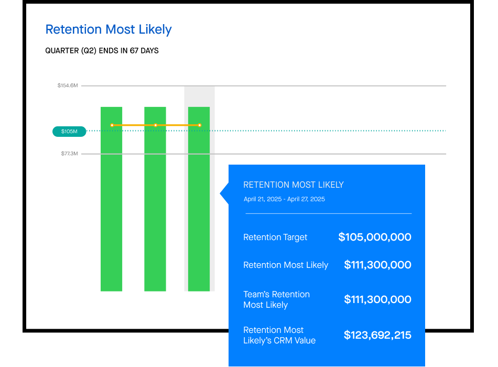
Task: Click the "Retention Most Likely" chart title
Action: [109, 30]
